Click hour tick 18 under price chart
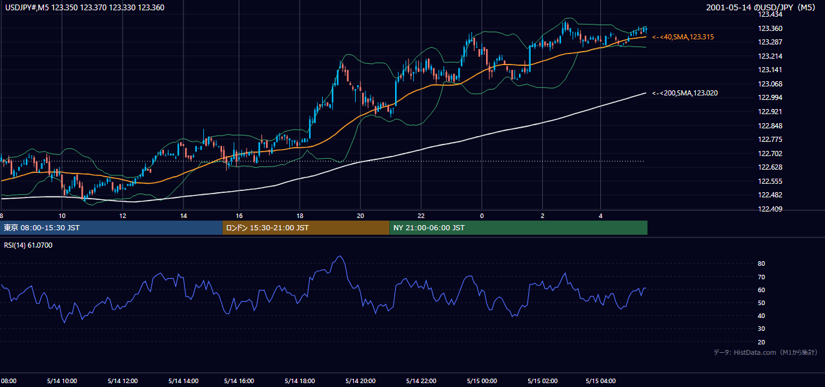825x387 pixels. click(300, 215)
